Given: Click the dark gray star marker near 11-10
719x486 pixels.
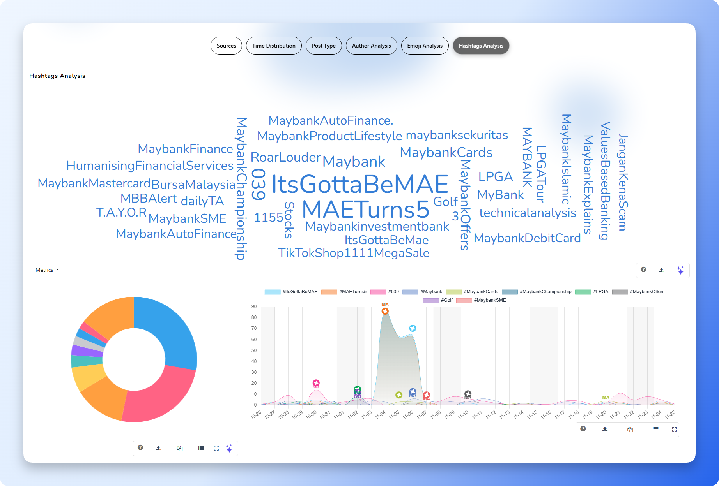Looking at the screenshot, I should 468,394.
